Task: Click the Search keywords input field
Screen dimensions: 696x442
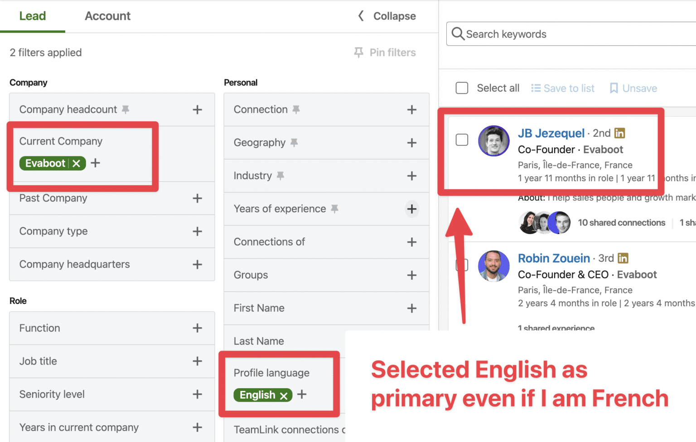Action: click(544, 34)
